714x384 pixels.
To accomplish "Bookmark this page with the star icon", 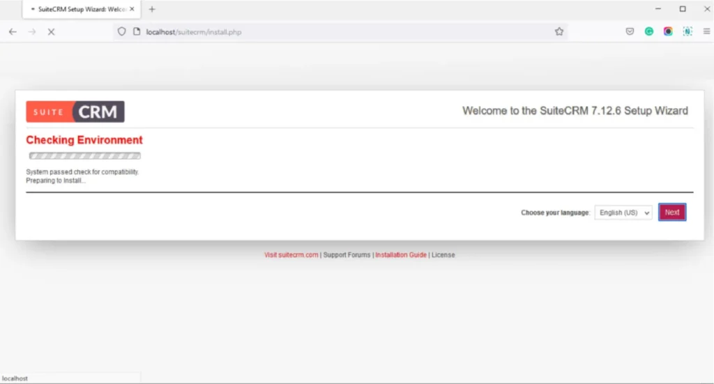I will click(x=559, y=31).
